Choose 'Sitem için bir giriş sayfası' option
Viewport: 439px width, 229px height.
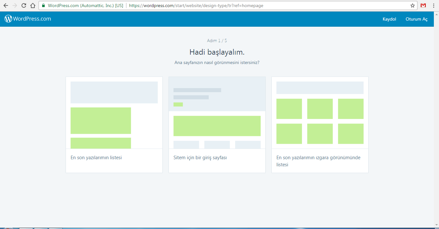[200, 158]
